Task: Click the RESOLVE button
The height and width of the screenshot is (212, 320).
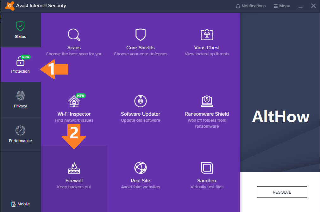Action: point(282,192)
